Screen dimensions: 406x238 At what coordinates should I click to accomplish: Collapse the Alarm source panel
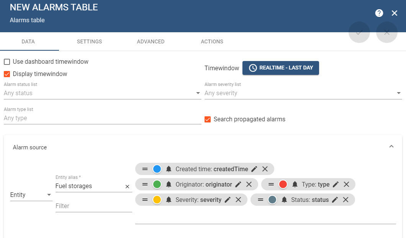391,147
